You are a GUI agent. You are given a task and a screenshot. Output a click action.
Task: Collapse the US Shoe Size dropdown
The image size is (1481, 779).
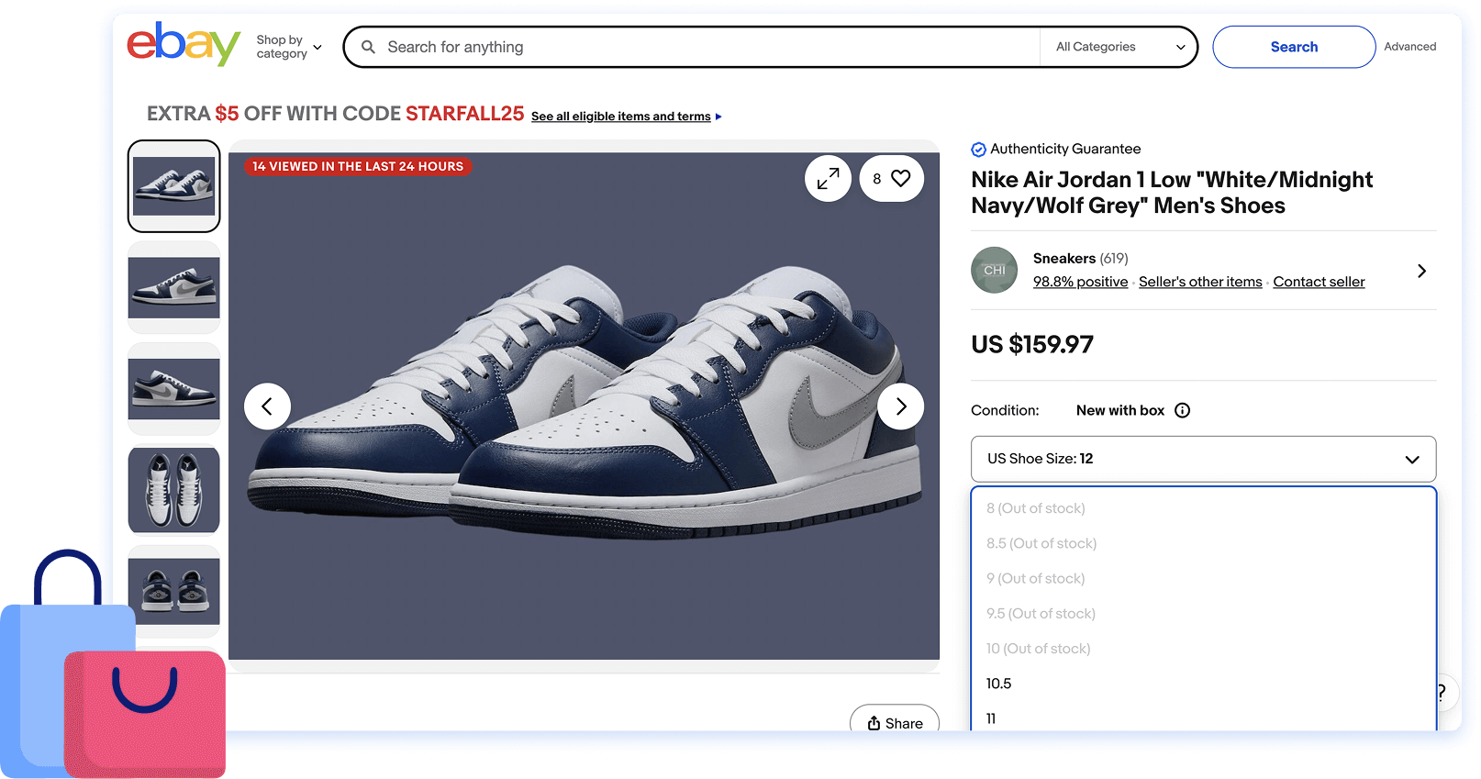(x=1203, y=459)
